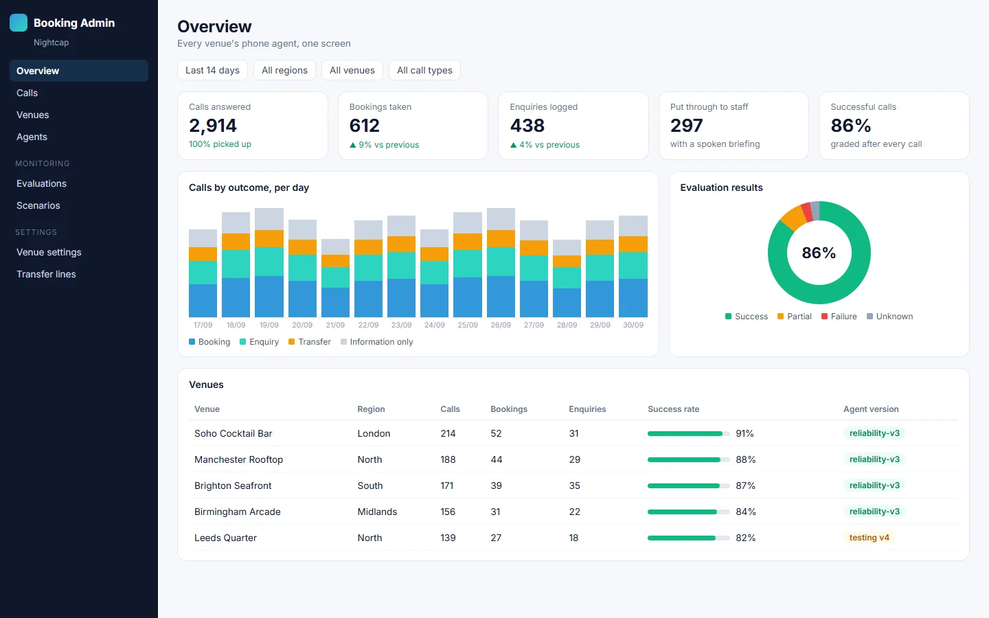This screenshot has height=618, width=989.
Task: Click the Partial legend swatch
Action: coord(780,317)
